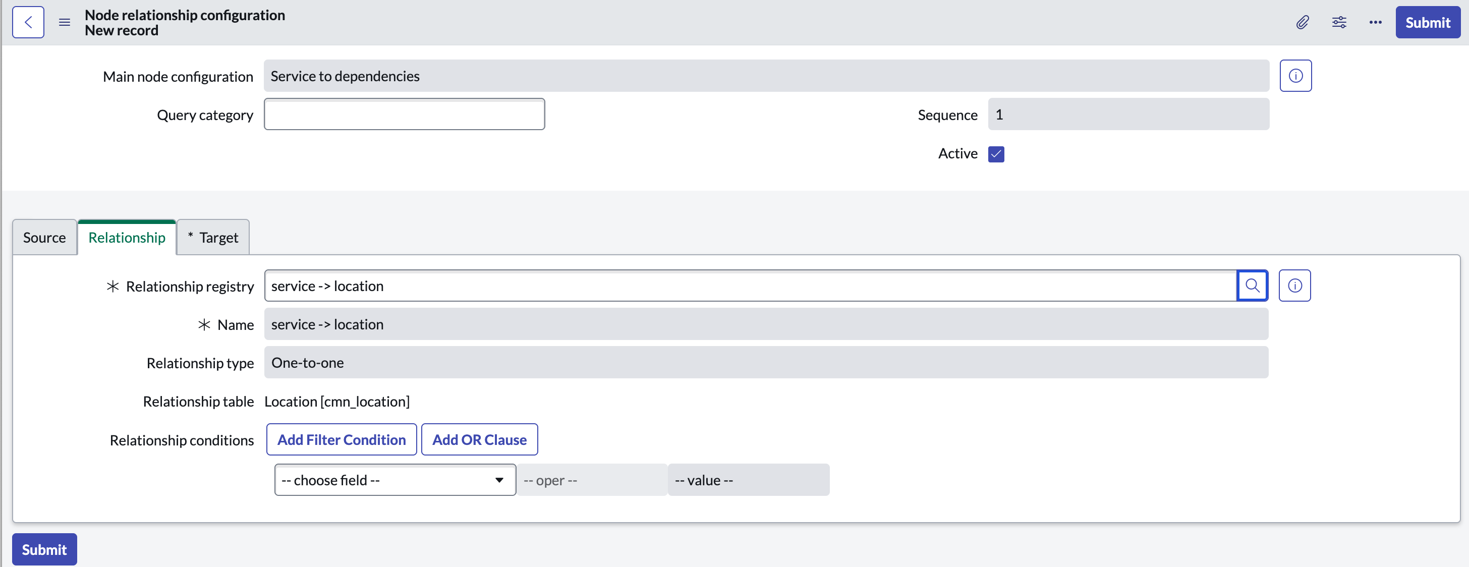This screenshot has width=1469, height=567.
Task: Open the more options ellipsis
Action: click(1376, 22)
